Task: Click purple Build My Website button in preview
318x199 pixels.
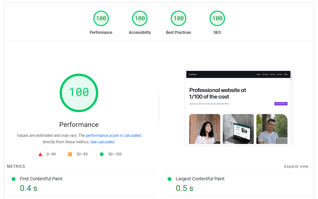Action: [x=281, y=104]
